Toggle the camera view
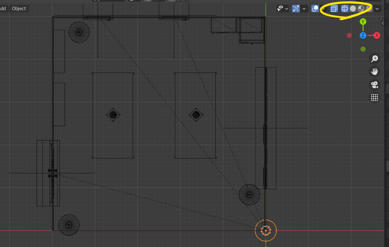 pos(375,84)
